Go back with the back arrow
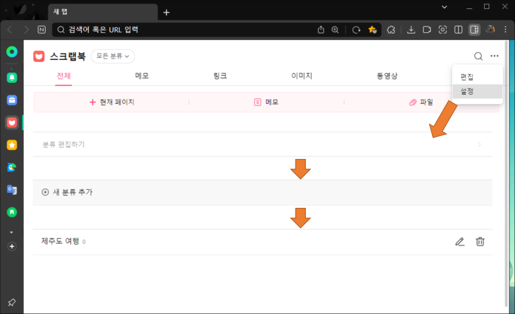The height and width of the screenshot is (314, 515). 10,30
